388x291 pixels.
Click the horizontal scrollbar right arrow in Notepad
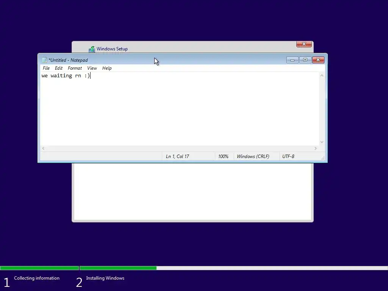tap(316, 148)
